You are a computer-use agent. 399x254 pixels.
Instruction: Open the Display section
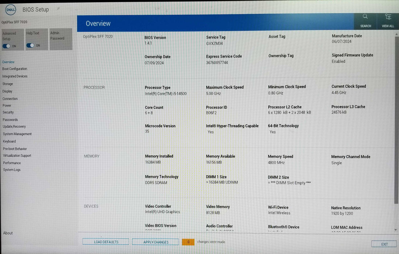pos(7,91)
